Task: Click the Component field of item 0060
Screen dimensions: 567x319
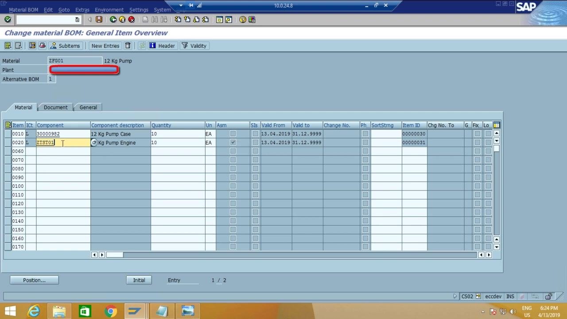Action: pos(63,151)
